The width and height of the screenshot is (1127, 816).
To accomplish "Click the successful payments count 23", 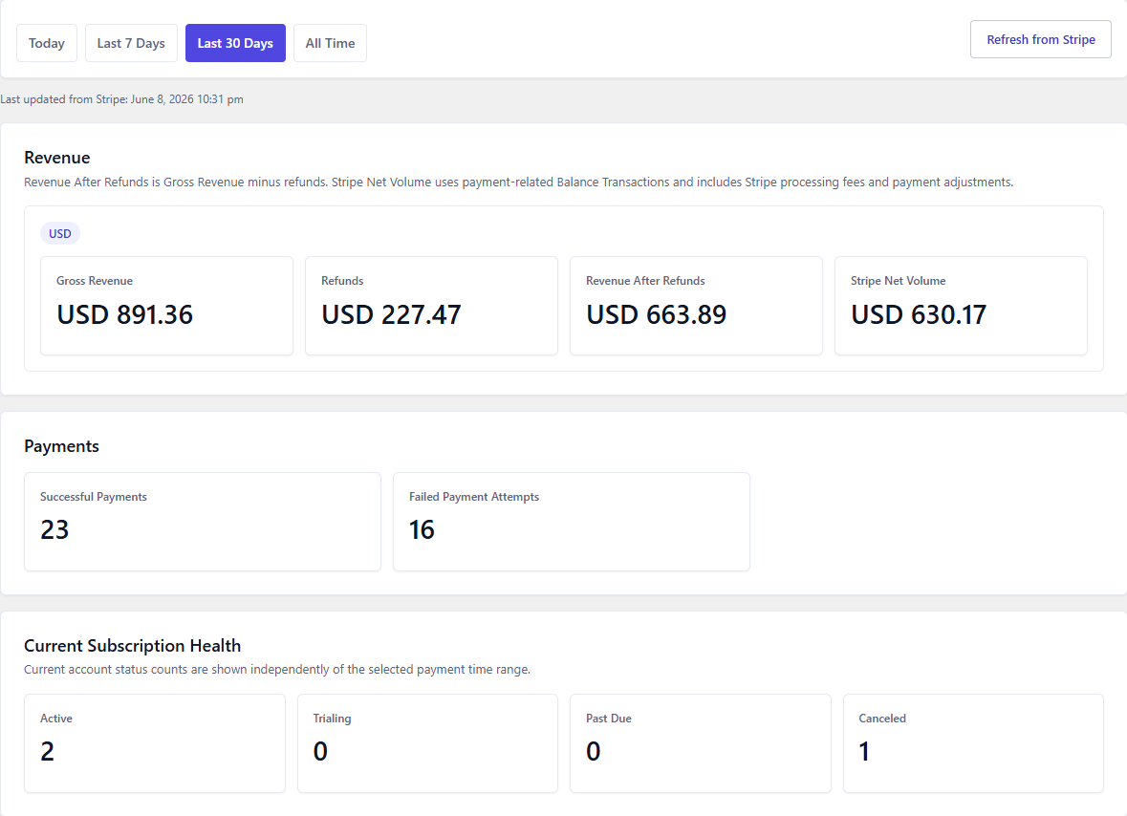I will pos(54,530).
